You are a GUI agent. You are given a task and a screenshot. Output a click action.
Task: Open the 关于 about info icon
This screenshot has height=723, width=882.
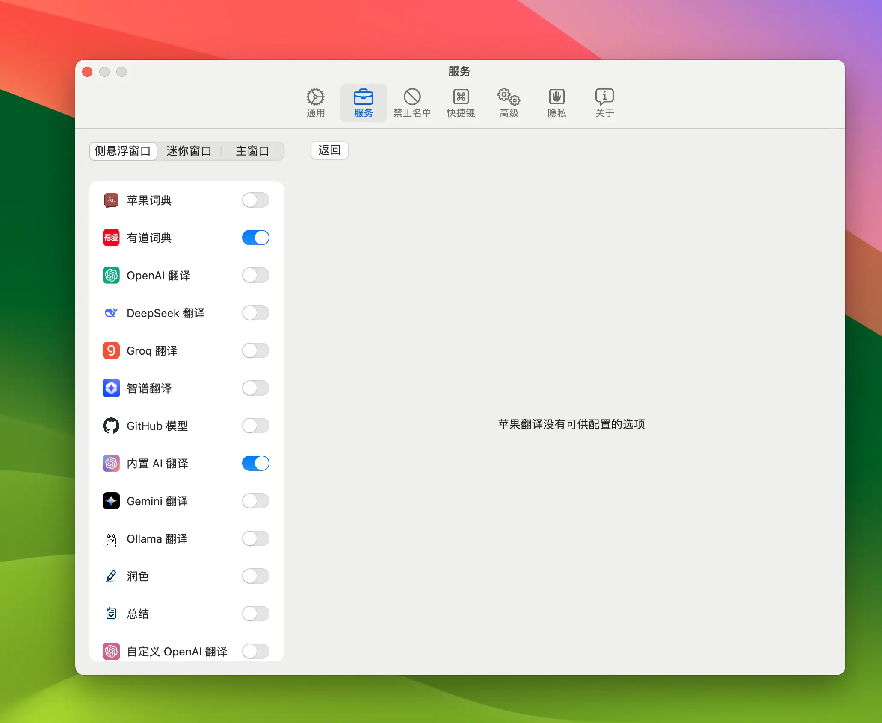tap(604, 97)
